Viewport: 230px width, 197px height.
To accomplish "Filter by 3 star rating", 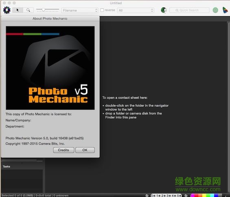I will click(169, 195).
